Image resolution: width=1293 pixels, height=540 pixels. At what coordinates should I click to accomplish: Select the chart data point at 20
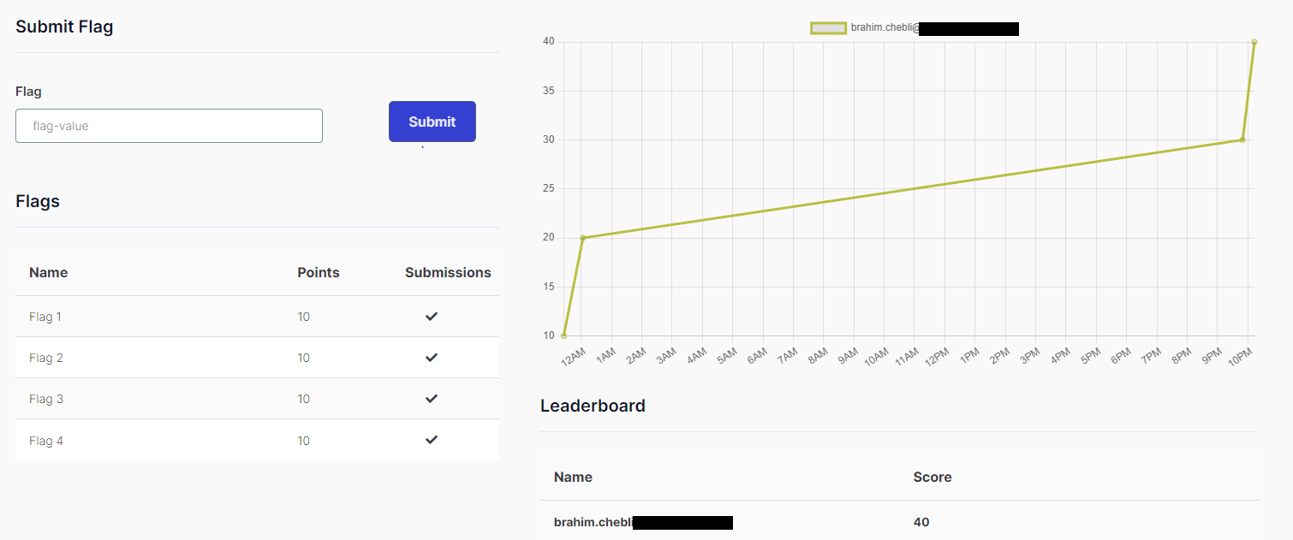(583, 238)
